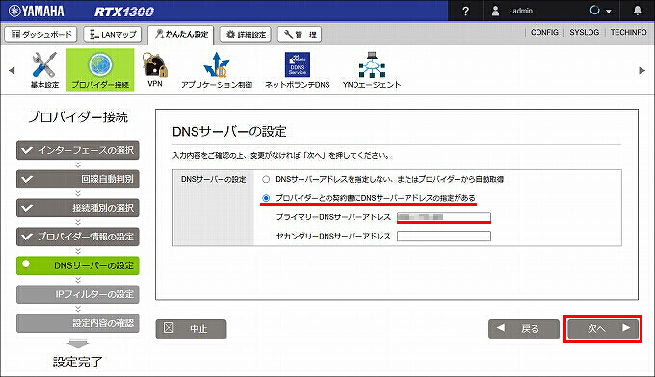655x377 pixels.
Task: Go to プロバイダー情報の設定 step
Action: point(78,237)
